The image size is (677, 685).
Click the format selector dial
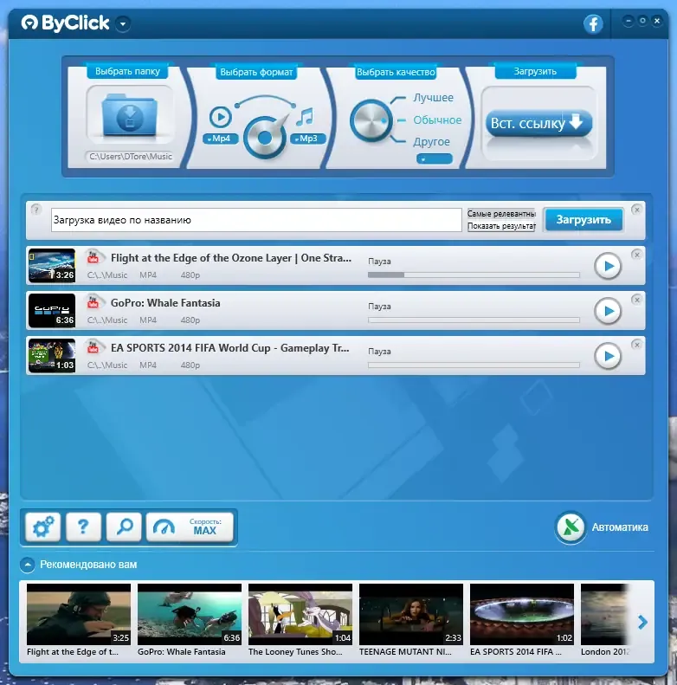coord(265,137)
